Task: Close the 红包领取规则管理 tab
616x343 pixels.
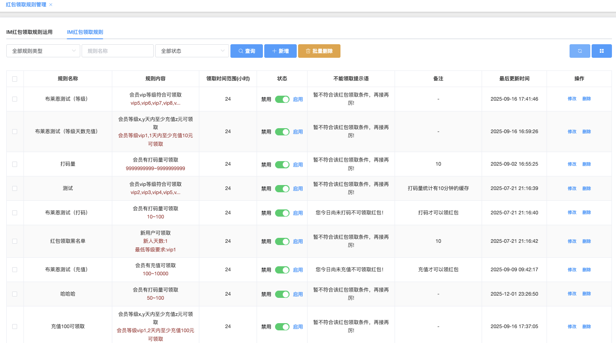Action: pyautogui.click(x=51, y=5)
